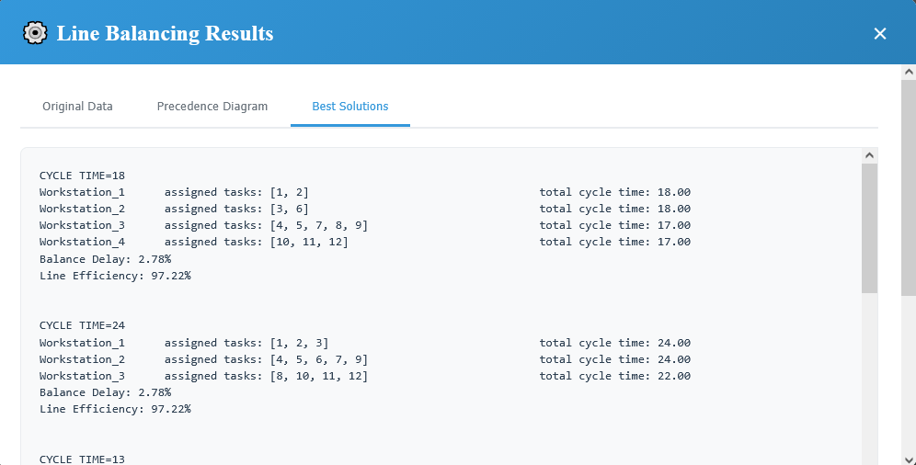This screenshot has height=465, width=916.
Task: Click the gear icon in the header
Action: point(35,33)
